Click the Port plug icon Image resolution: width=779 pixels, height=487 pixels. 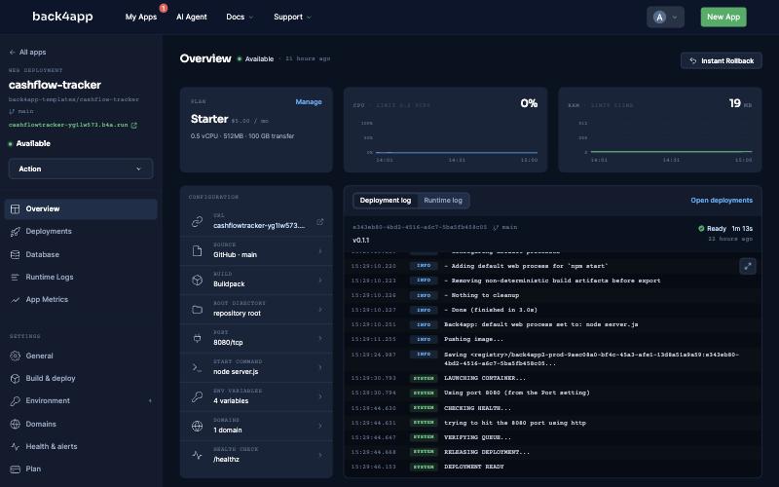[198, 338]
